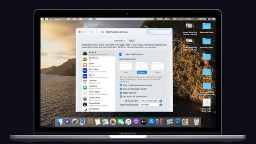Screen dimensions: 256x144
Task: Open the Help menu
Action: click(x=94, y=19)
